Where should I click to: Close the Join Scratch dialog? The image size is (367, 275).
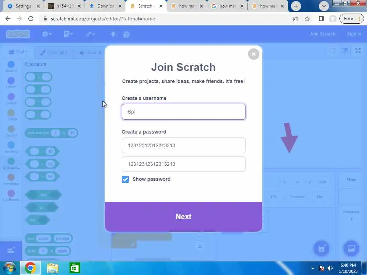click(x=253, y=54)
